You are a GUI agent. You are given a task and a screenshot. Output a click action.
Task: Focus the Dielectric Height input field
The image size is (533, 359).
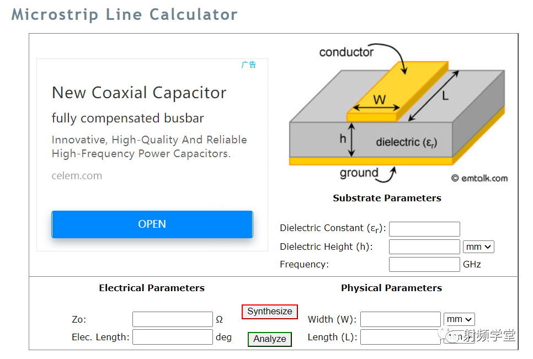424,247
